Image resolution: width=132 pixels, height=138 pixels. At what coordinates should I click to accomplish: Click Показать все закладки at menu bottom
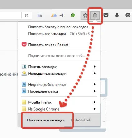coord(59,120)
